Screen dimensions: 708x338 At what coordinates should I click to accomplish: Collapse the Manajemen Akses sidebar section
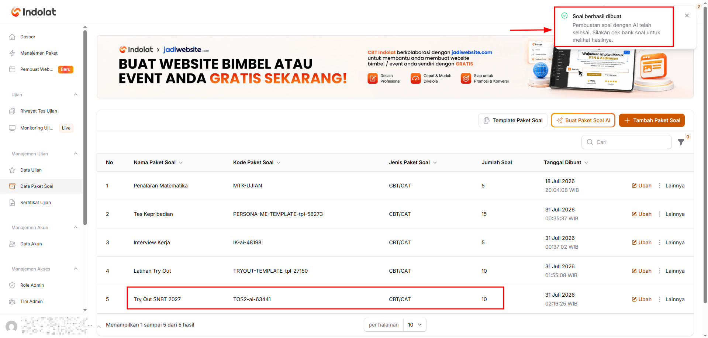pyautogui.click(x=76, y=269)
